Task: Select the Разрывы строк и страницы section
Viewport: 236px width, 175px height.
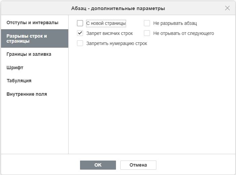Action: tap(35, 39)
